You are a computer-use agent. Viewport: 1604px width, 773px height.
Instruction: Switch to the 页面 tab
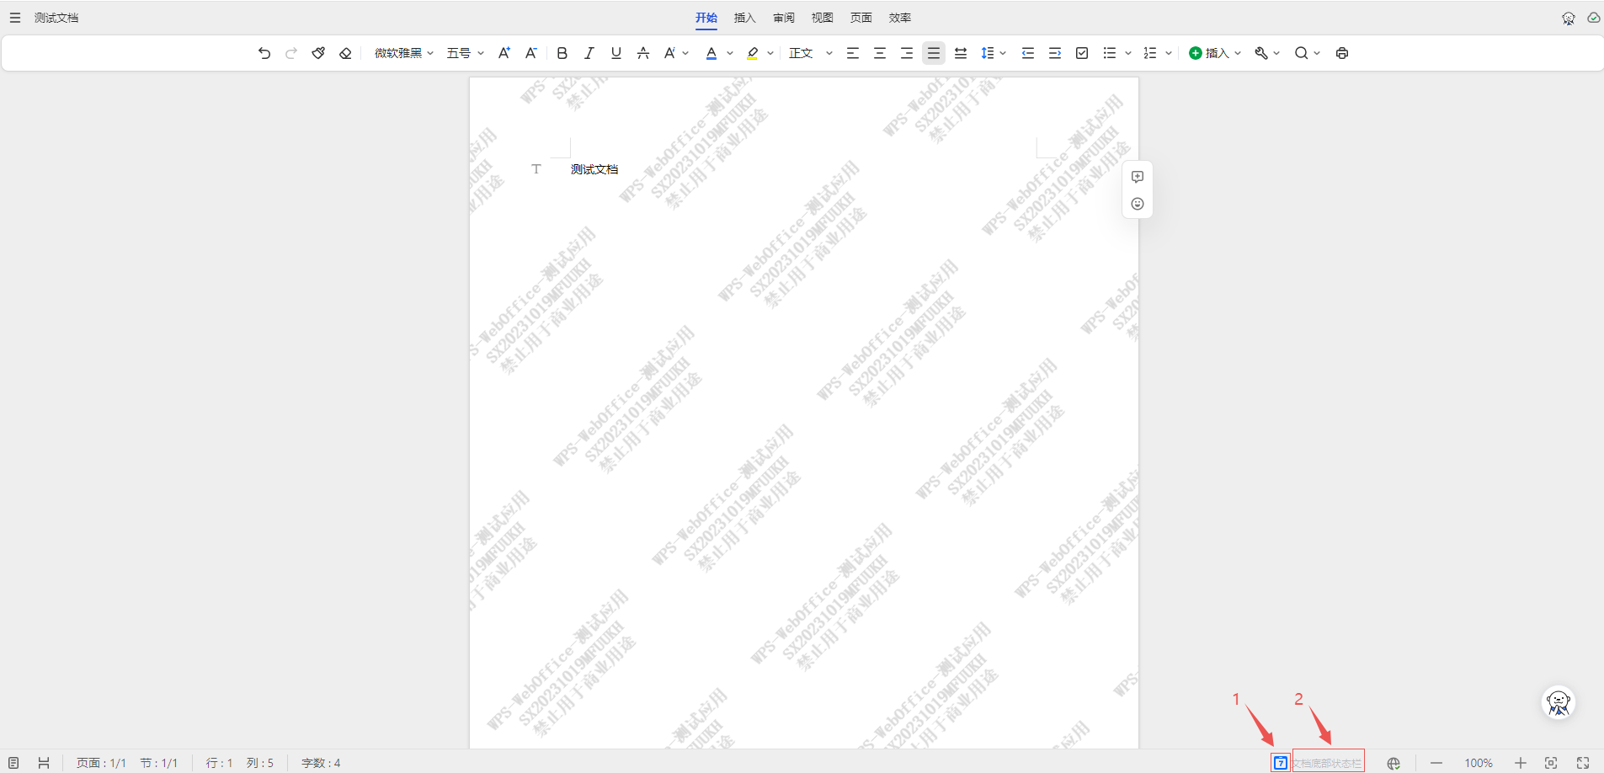(861, 18)
